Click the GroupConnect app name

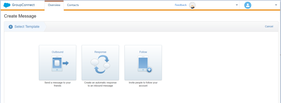coord(23,5)
